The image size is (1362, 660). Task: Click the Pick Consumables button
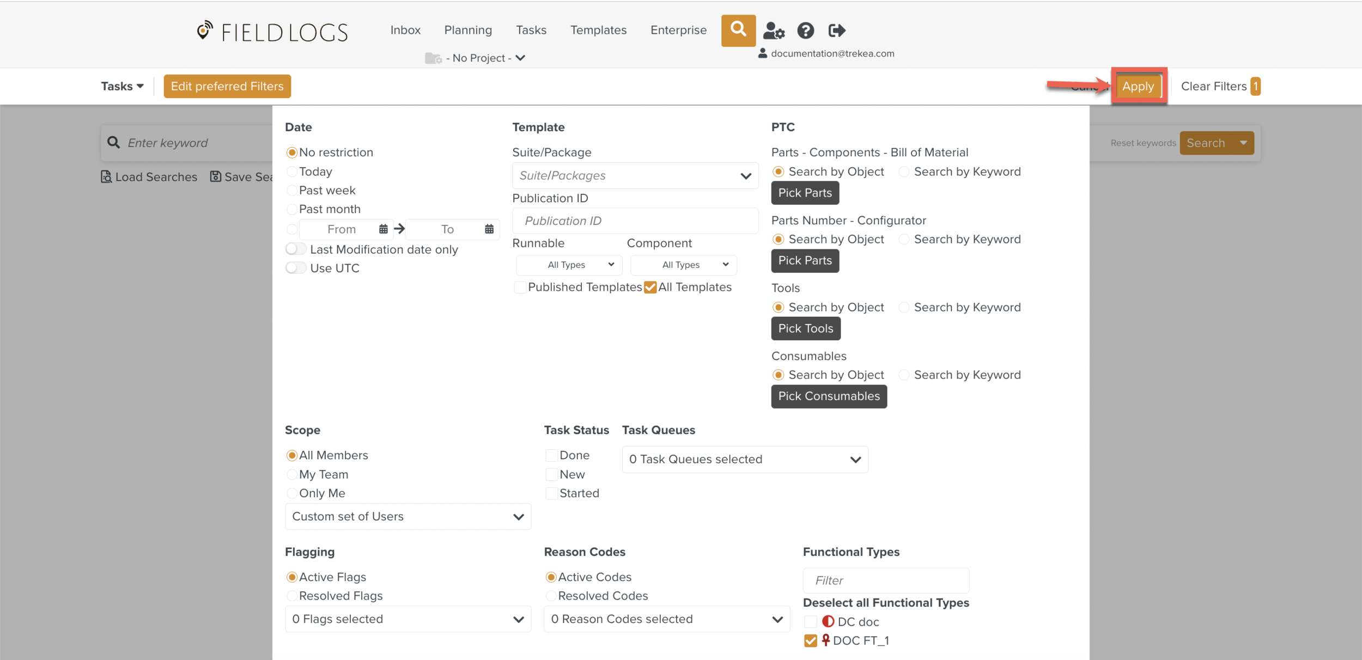[828, 396]
